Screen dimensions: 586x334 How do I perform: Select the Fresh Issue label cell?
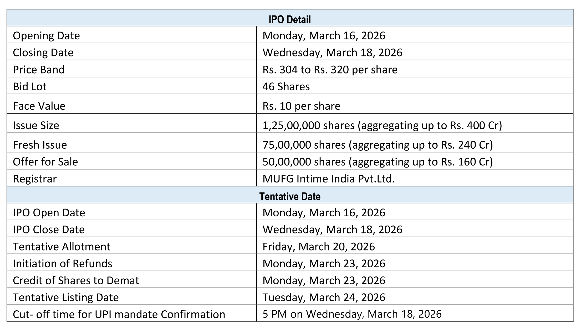pyautogui.click(x=40, y=145)
